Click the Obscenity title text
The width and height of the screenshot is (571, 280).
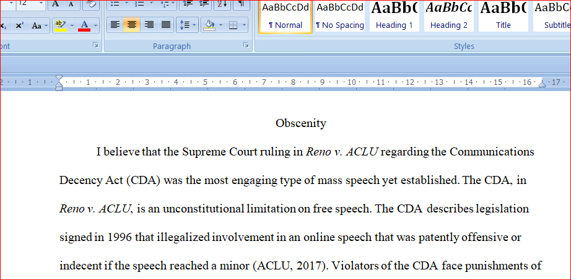point(301,123)
